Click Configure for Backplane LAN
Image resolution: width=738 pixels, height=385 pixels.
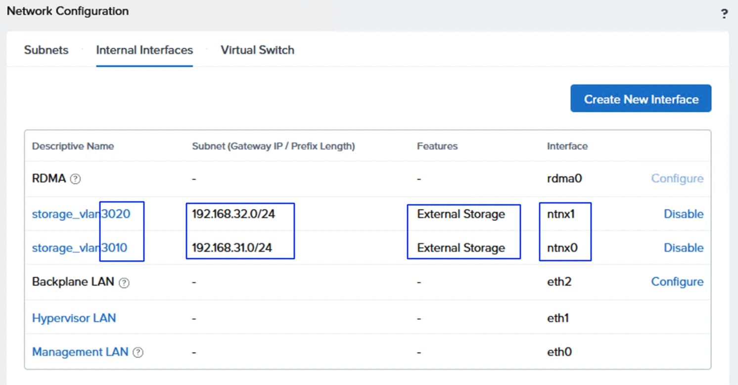[x=677, y=282]
